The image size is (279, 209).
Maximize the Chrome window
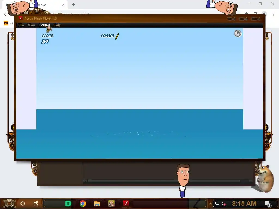click(x=260, y=4)
